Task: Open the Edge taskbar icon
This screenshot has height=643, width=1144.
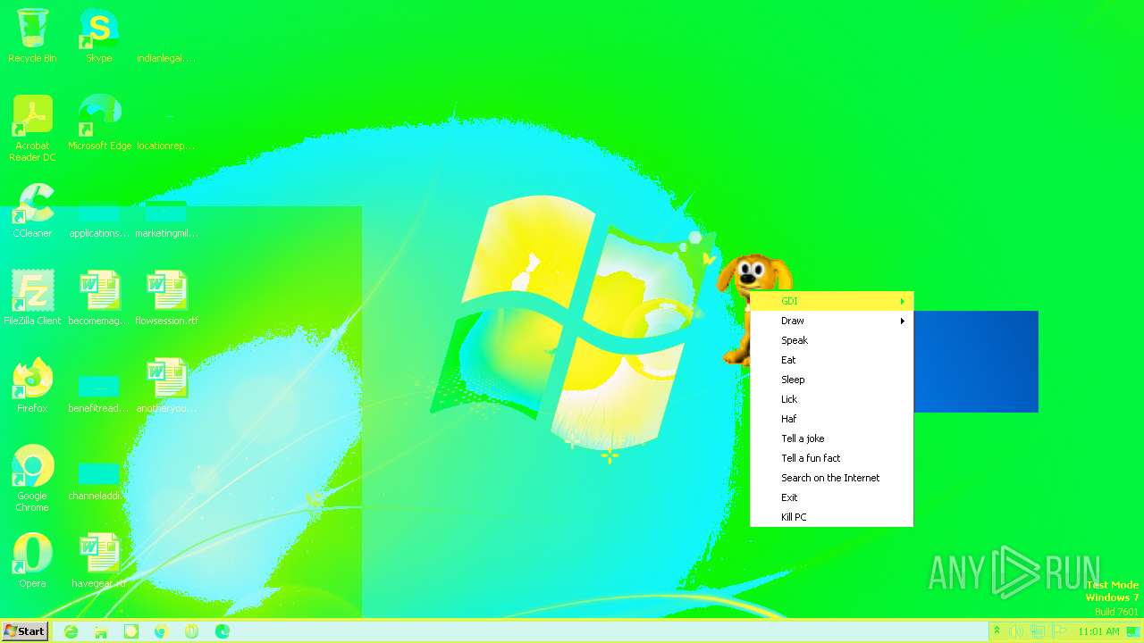Action: coord(223,631)
